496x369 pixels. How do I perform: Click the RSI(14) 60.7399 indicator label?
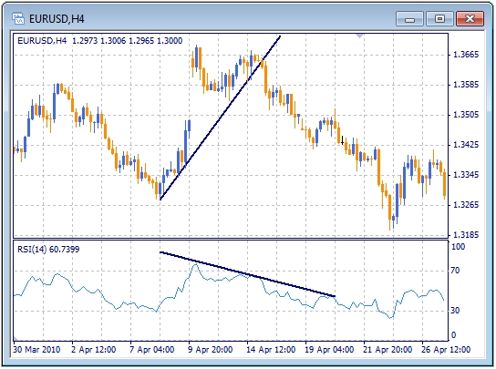(48, 250)
